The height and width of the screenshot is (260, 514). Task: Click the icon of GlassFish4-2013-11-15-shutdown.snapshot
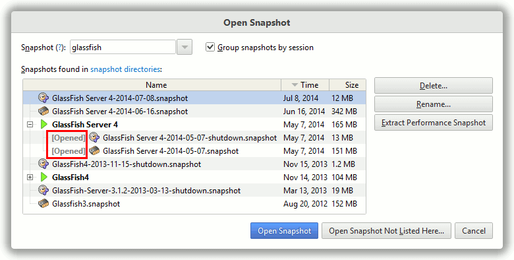pos(43,164)
